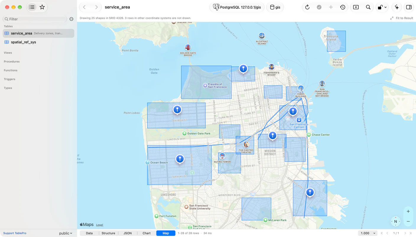Click the commit changes checkmark icon
The height and width of the screenshot is (237, 416).
click(319, 7)
